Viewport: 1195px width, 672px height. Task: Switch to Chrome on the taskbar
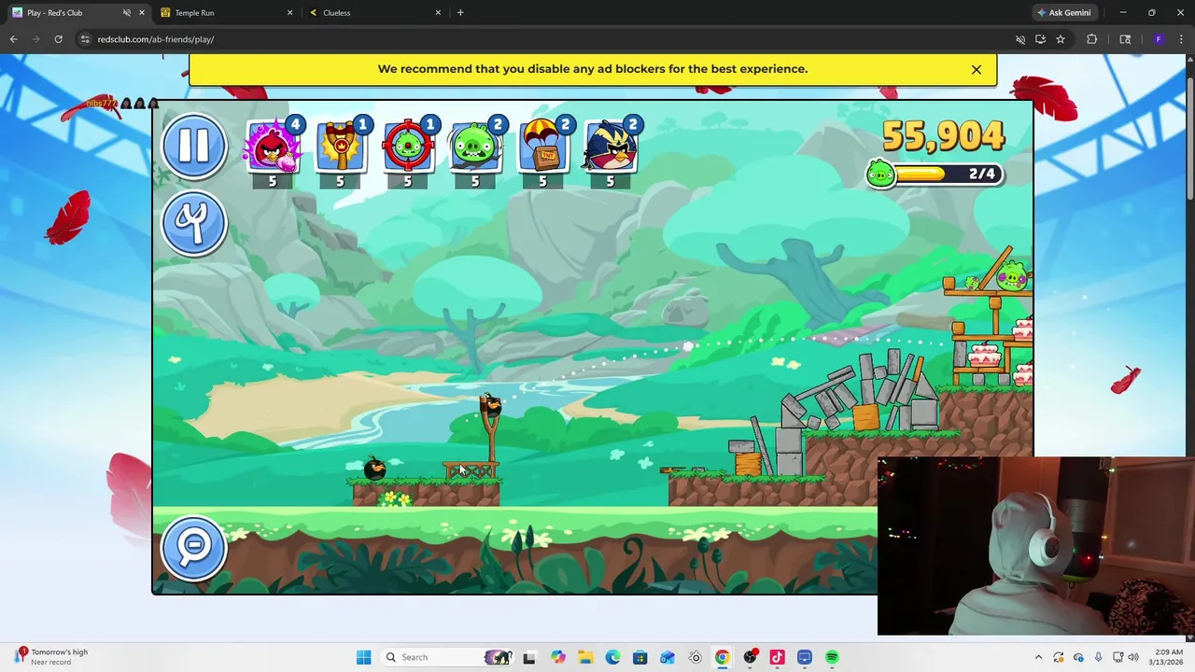click(x=722, y=657)
